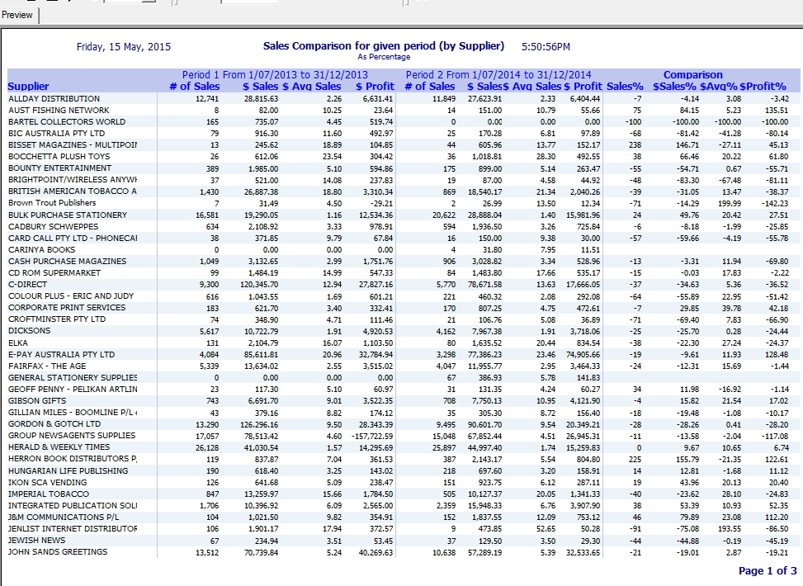This screenshot has width=803, height=586.
Task: Click the report time "5:50:56PM"
Action: 546,47
